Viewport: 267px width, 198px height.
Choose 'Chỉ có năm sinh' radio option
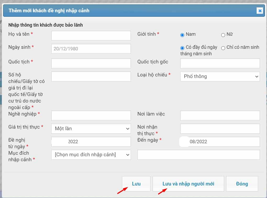coord(223,48)
